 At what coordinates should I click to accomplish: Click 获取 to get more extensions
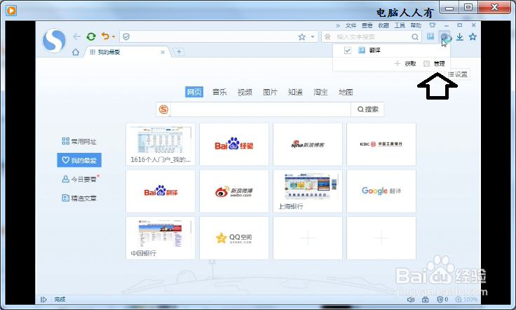click(x=405, y=64)
